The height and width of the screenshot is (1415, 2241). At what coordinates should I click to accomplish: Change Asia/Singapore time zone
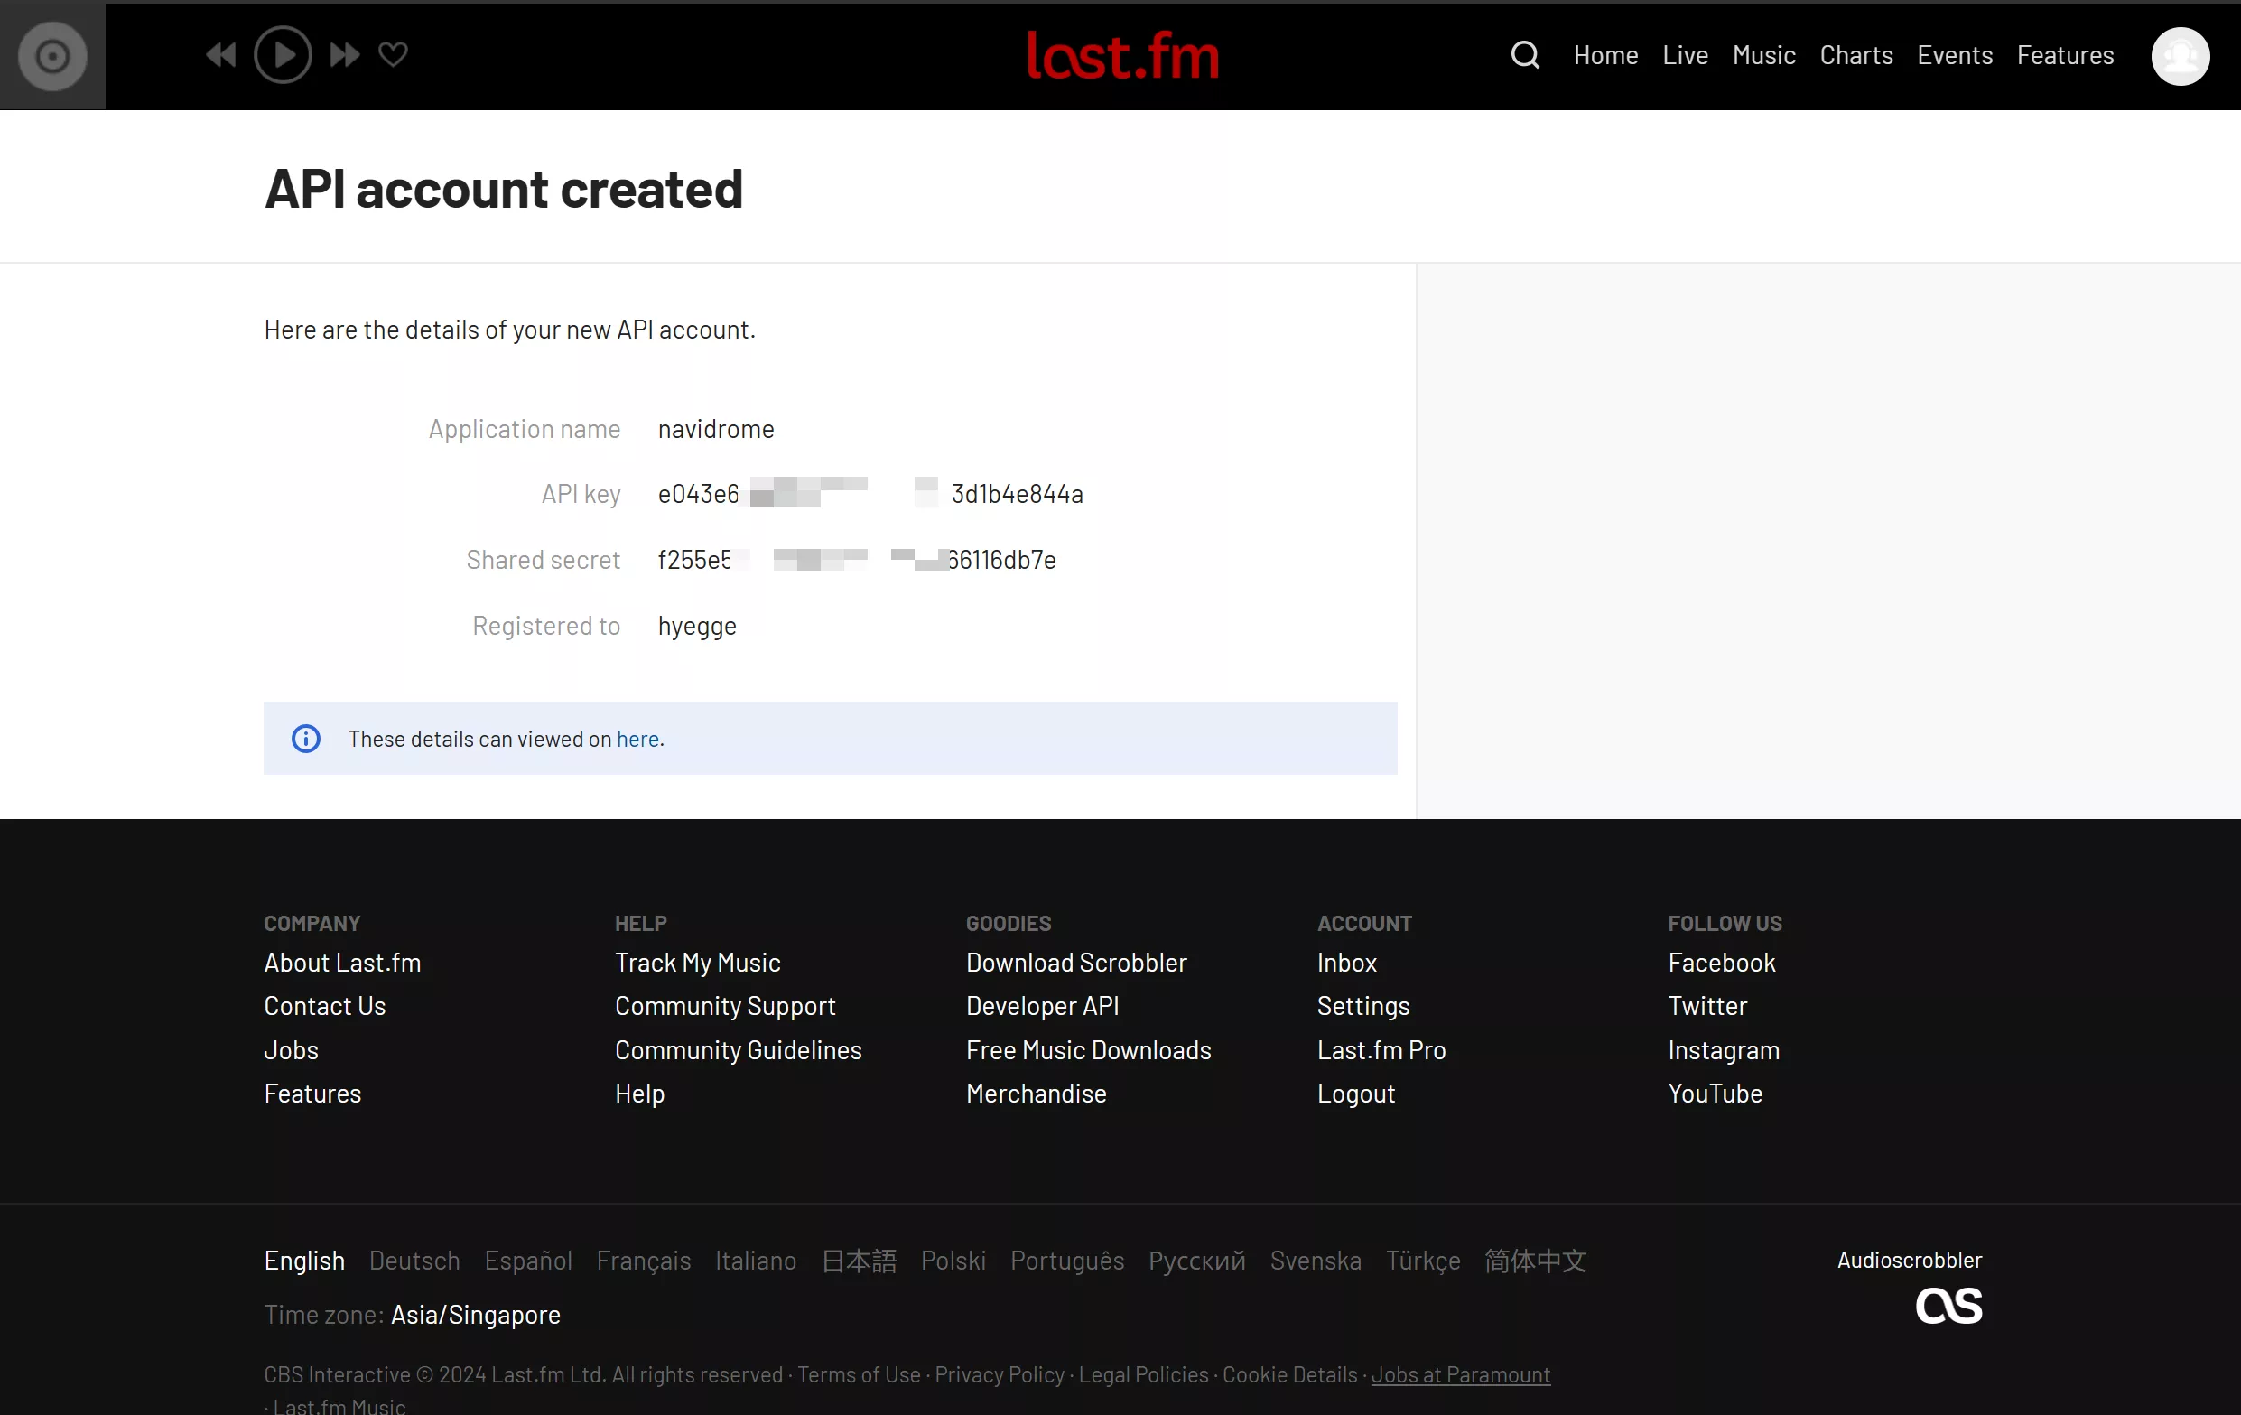[476, 1315]
